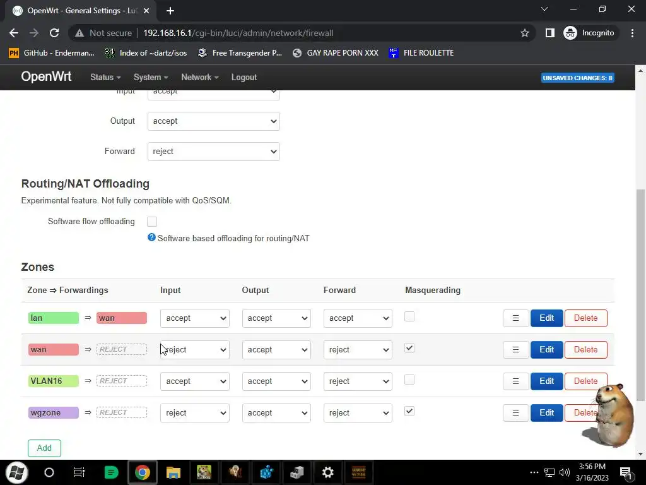
Task: Toggle Masquerading for the wan zone
Action: [409, 348]
